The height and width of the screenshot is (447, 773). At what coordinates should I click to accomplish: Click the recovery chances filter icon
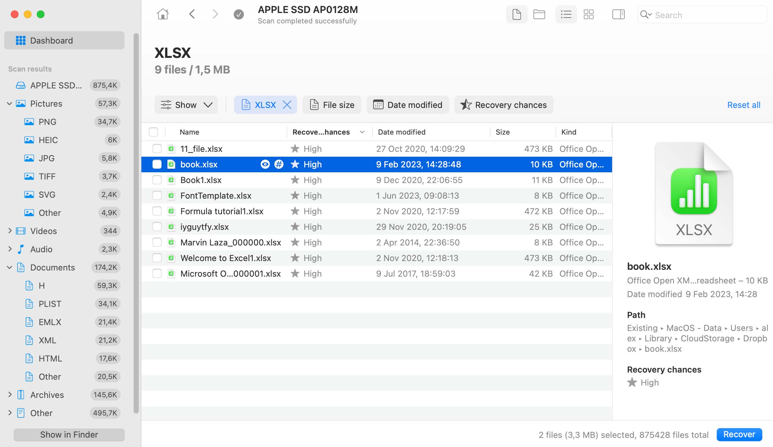point(465,105)
